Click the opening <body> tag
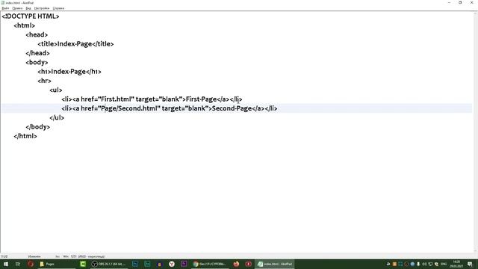Image resolution: width=478 pixels, height=269 pixels. [x=37, y=62]
